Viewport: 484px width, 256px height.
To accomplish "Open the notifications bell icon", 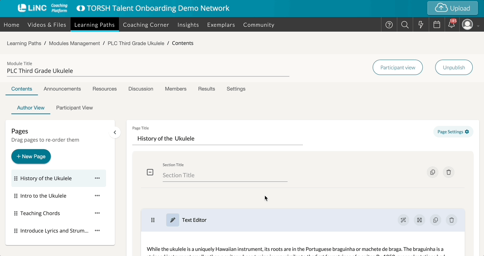I will (452, 25).
